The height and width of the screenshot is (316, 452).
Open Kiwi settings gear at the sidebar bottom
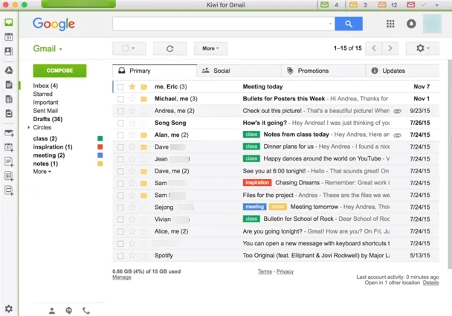point(9,309)
